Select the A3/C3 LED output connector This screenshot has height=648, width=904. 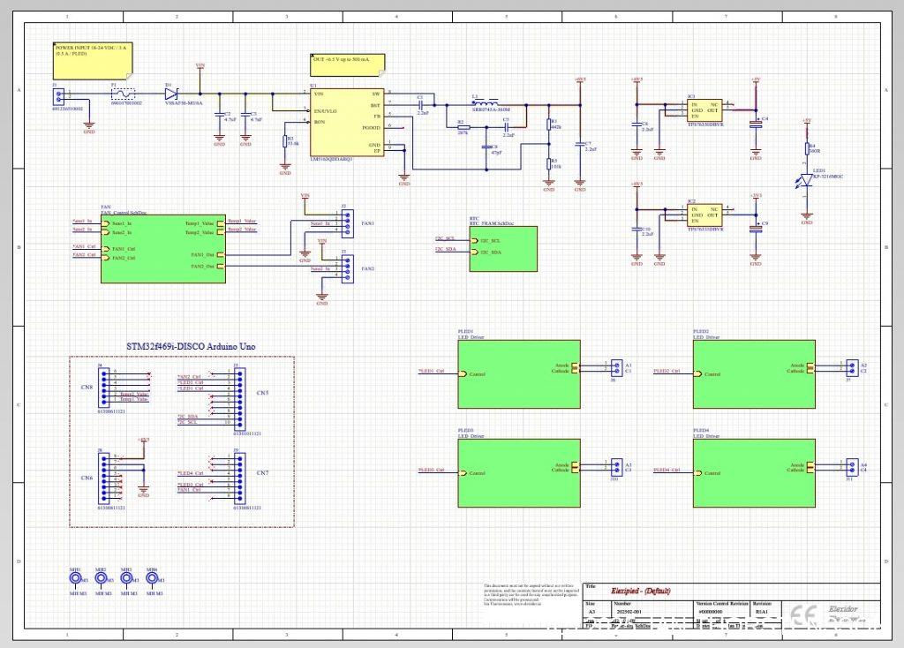[x=616, y=467]
